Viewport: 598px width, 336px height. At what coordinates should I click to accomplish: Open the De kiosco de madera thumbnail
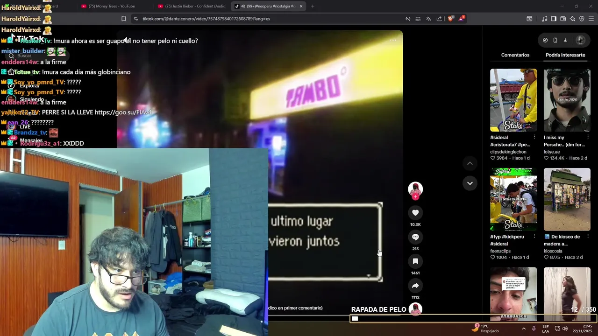[567, 199]
